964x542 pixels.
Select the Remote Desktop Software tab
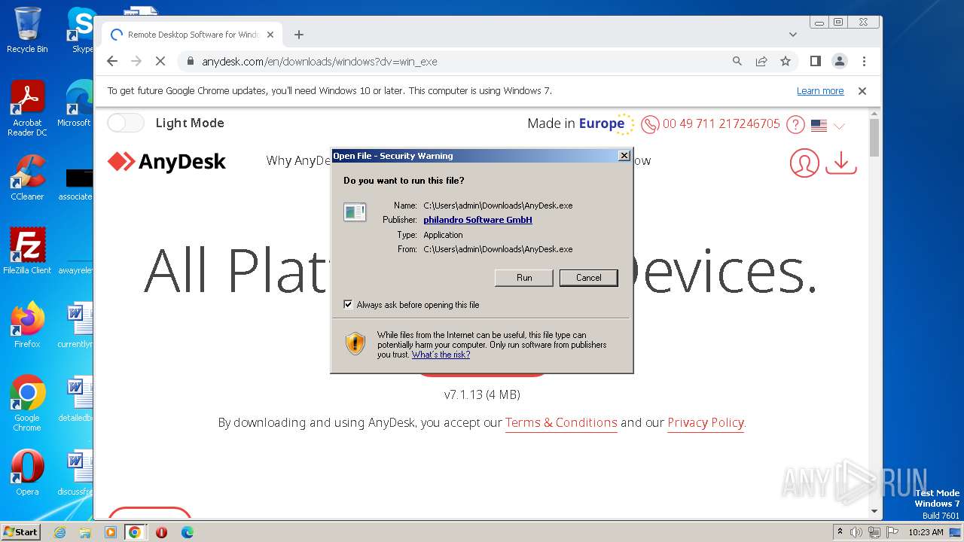click(x=192, y=35)
